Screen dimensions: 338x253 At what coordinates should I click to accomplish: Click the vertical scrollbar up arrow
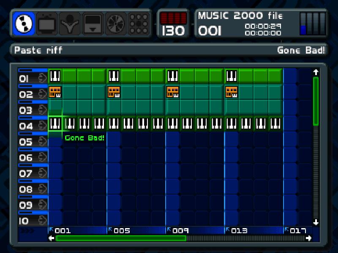tap(316, 72)
